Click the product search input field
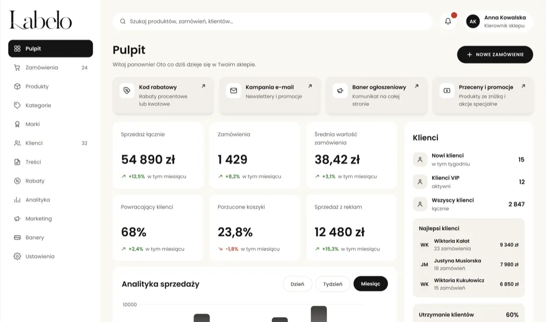546x322 pixels. (x=272, y=22)
